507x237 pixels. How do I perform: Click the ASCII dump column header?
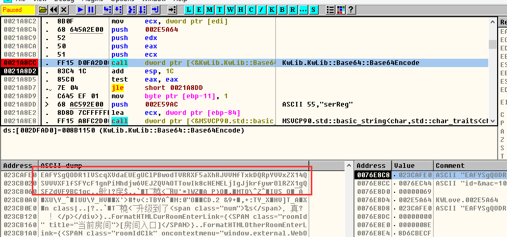click(174, 165)
